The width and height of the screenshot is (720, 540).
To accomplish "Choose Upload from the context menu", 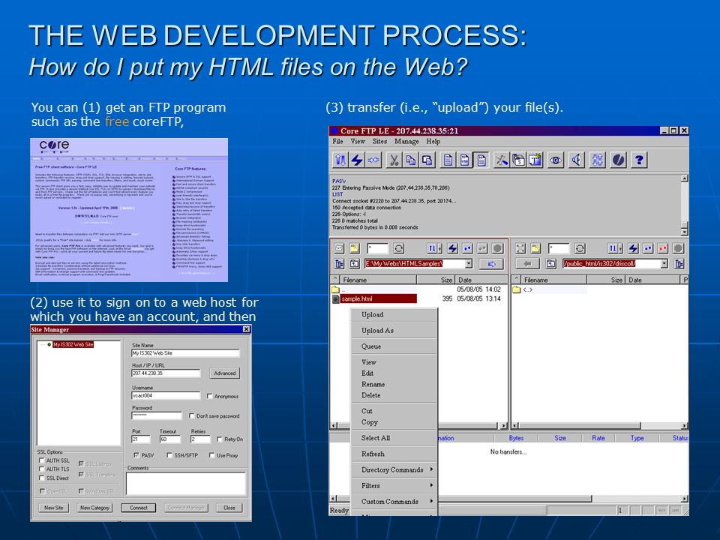I will pos(394,314).
